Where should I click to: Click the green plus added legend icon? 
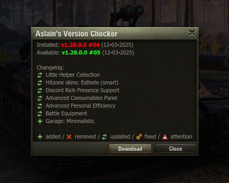pos(40,137)
